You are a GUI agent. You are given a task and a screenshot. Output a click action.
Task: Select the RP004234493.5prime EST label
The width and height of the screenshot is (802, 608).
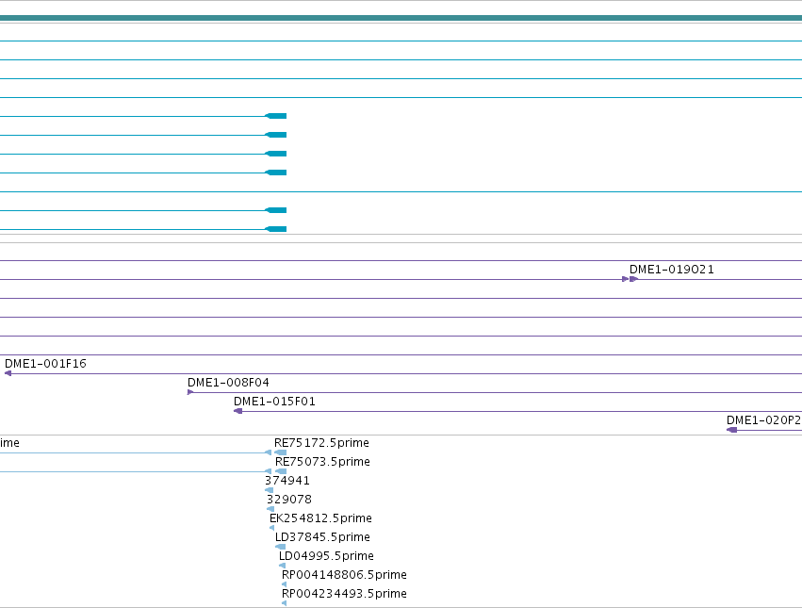pos(344,594)
